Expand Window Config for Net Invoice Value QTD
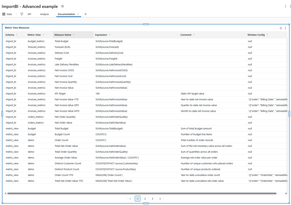 pos(248,105)
